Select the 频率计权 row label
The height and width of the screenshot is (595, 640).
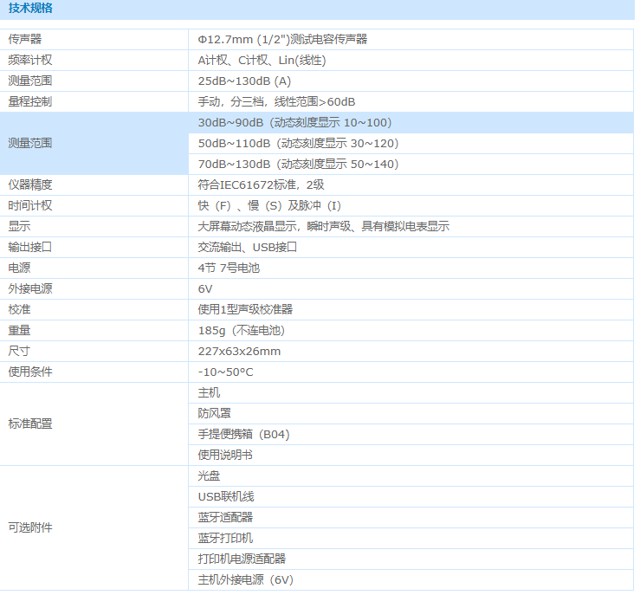[x=30, y=60]
